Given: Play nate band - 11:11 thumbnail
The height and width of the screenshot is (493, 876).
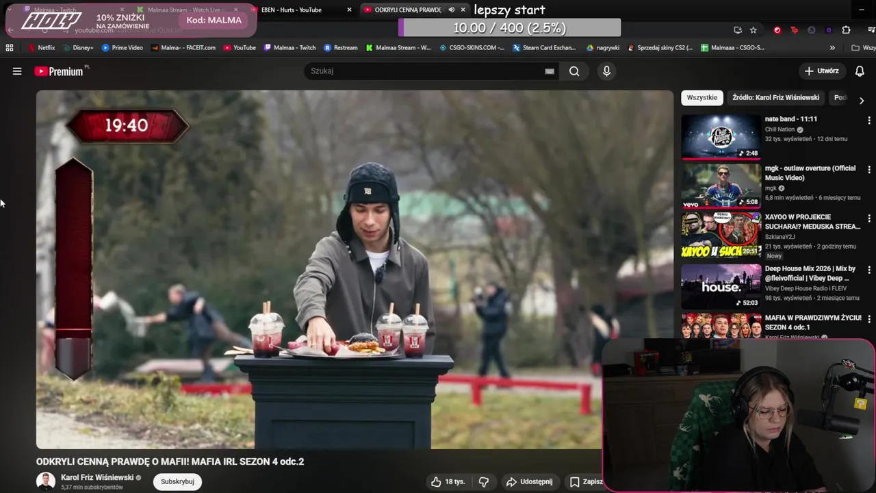Looking at the screenshot, I should (721, 136).
